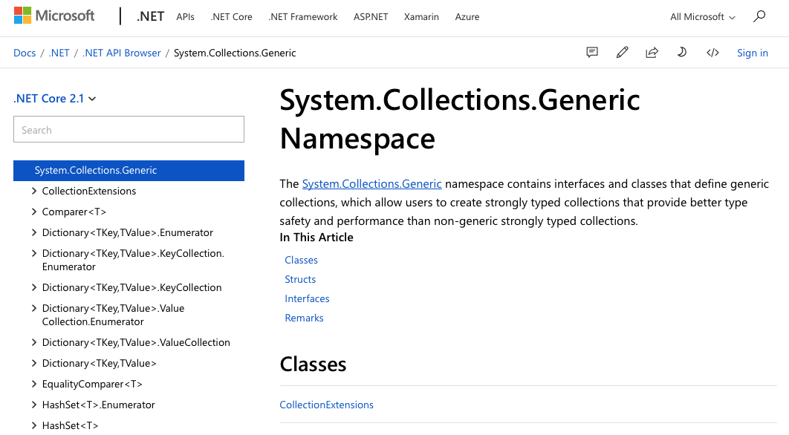Go to .NET API Browser breadcrumb
Image resolution: width=789 pixels, height=435 pixels.
coord(122,53)
